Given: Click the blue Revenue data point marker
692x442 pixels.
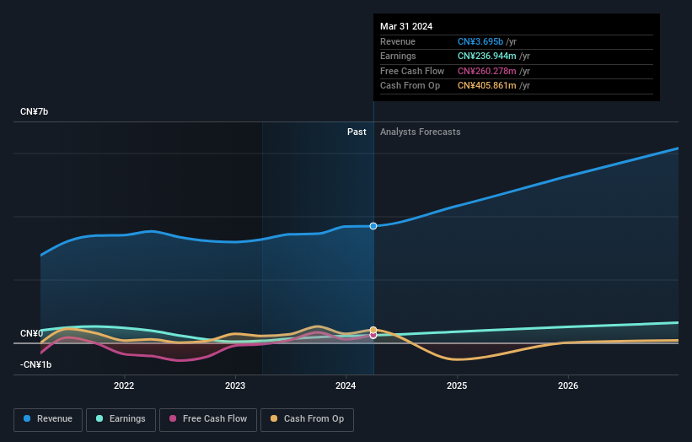Looking at the screenshot, I should 373,226.
